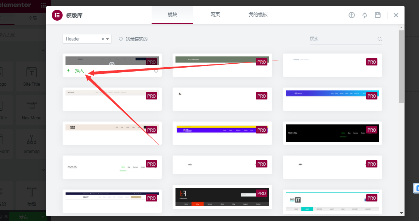Image resolution: width=419 pixels, height=221 pixels.
Task: Click the 发布 publish button
Action: [x=23, y=217]
